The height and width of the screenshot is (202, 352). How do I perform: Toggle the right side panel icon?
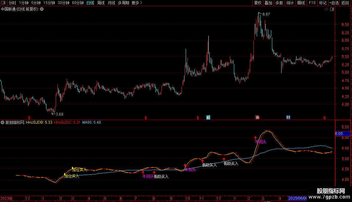(x=332, y=9)
